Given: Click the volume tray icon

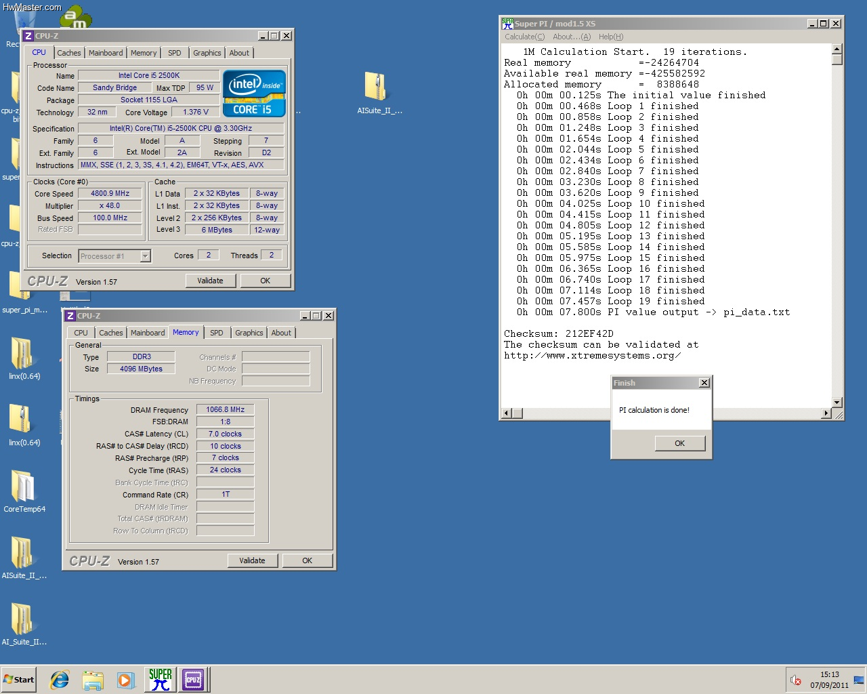Looking at the screenshot, I should (796, 680).
